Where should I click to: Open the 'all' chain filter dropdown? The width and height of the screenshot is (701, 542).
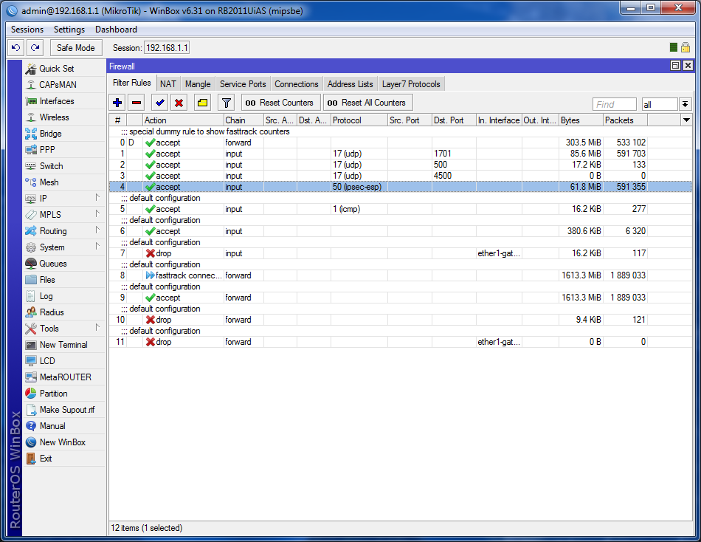pos(685,105)
